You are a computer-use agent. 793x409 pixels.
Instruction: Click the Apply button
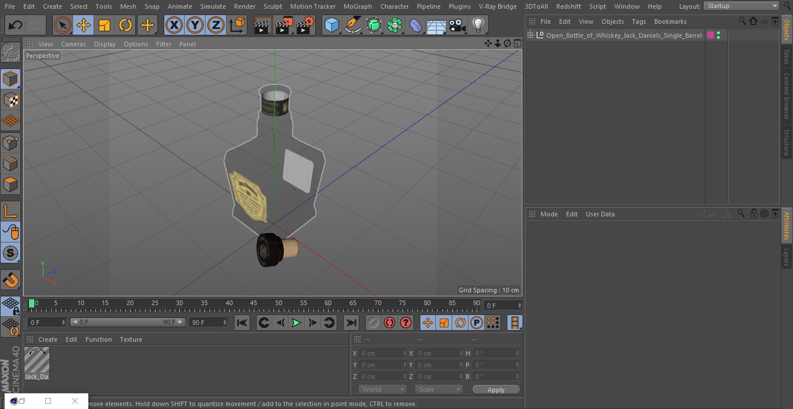[496, 389]
